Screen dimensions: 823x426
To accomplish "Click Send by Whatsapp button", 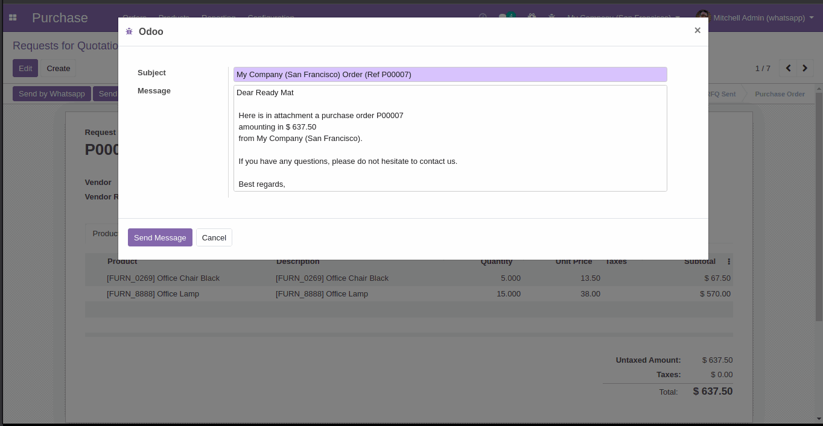I will click(52, 94).
